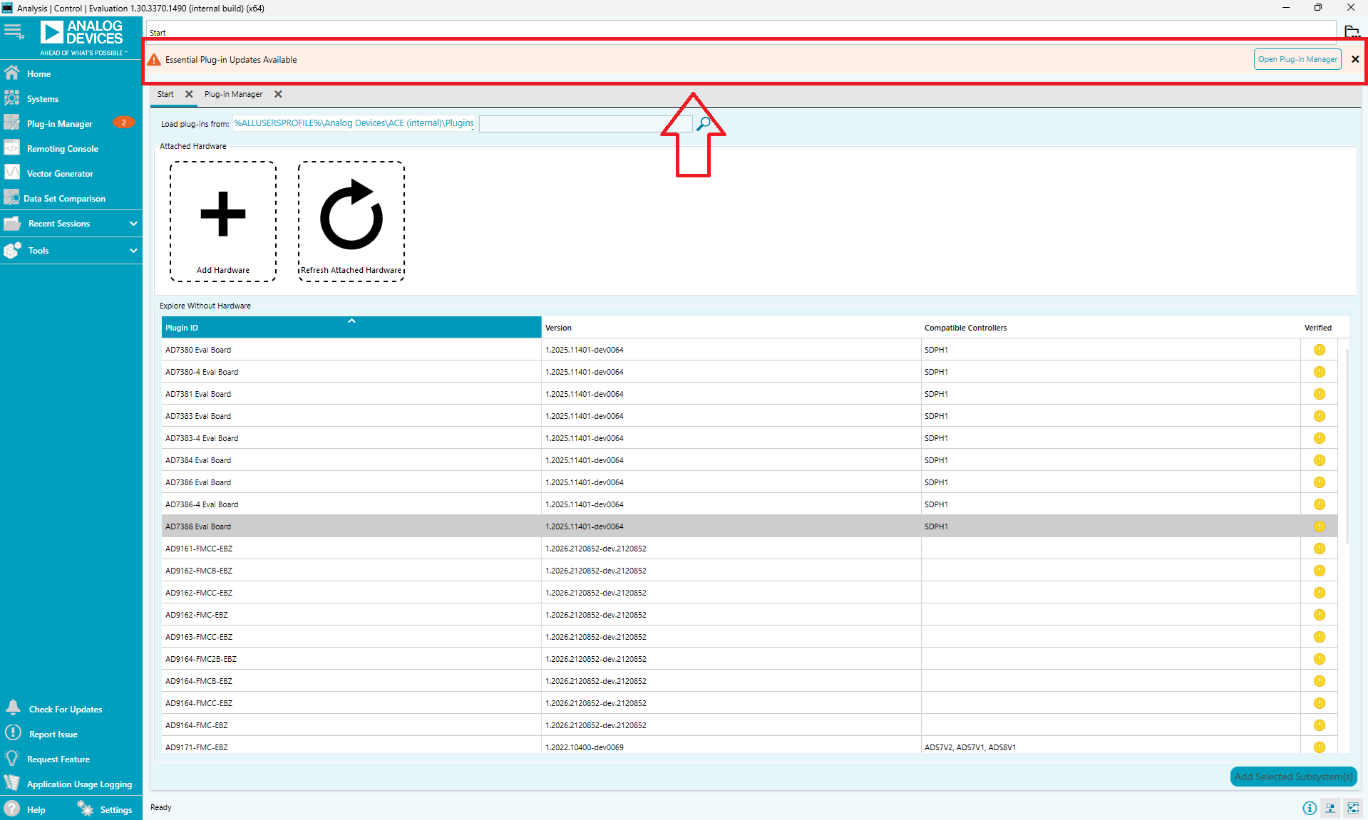The width and height of the screenshot is (1368, 820).
Task: Select the AD7380-4 Eval Board row
Action: pyautogui.click(x=749, y=372)
